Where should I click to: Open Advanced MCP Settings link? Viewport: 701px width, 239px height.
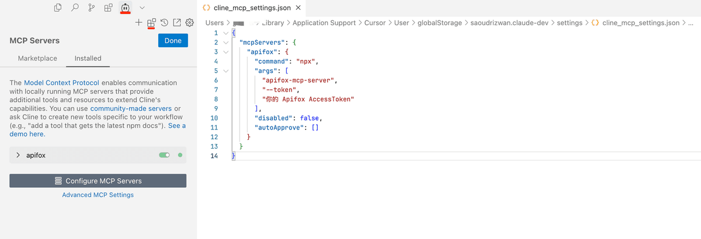coord(98,195)
